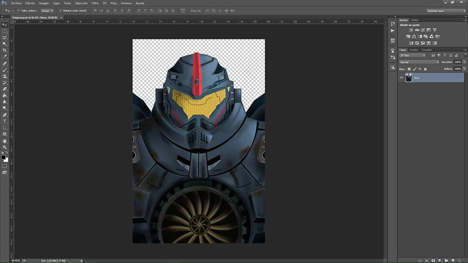
Task: Select the Hand tool
Action: pyautogui.click(x=5, y=141)
